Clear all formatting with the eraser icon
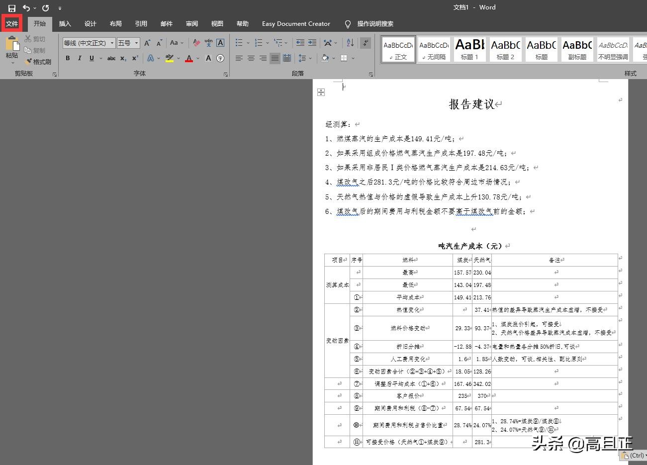 pos(196,43)
